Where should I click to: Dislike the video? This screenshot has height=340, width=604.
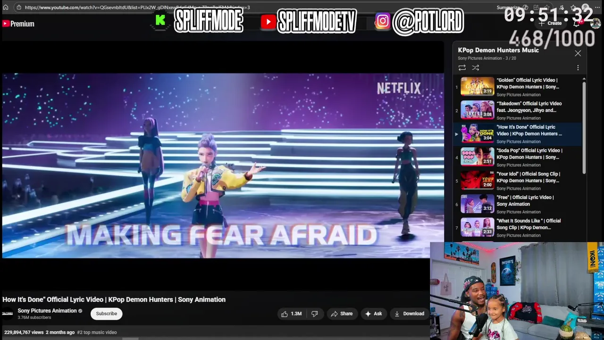[x=315, y=314]
